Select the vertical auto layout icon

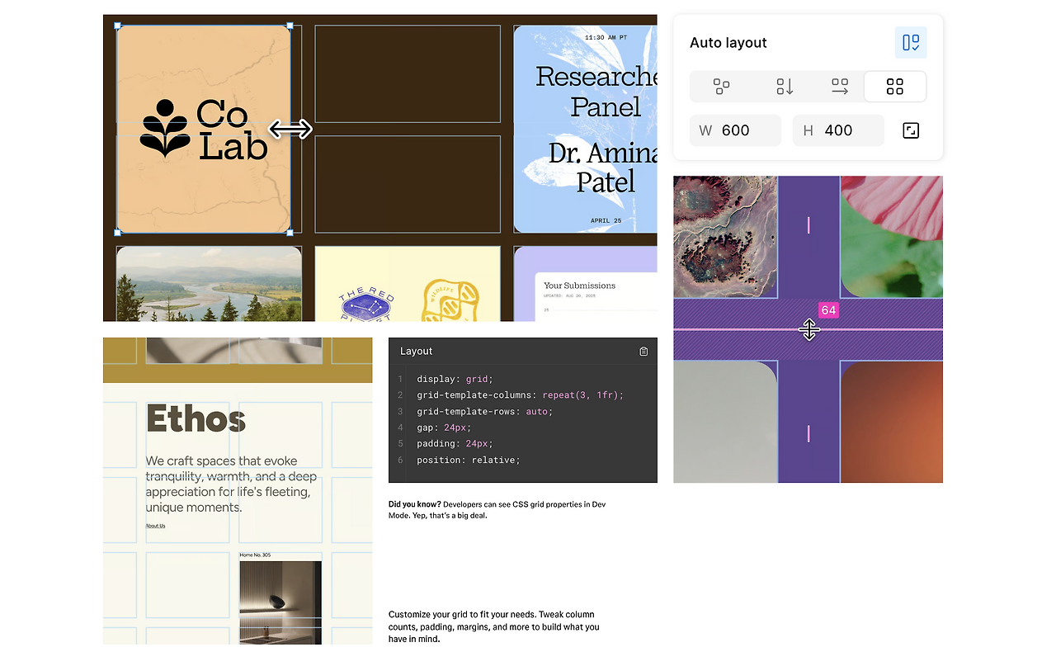[783, 86]
